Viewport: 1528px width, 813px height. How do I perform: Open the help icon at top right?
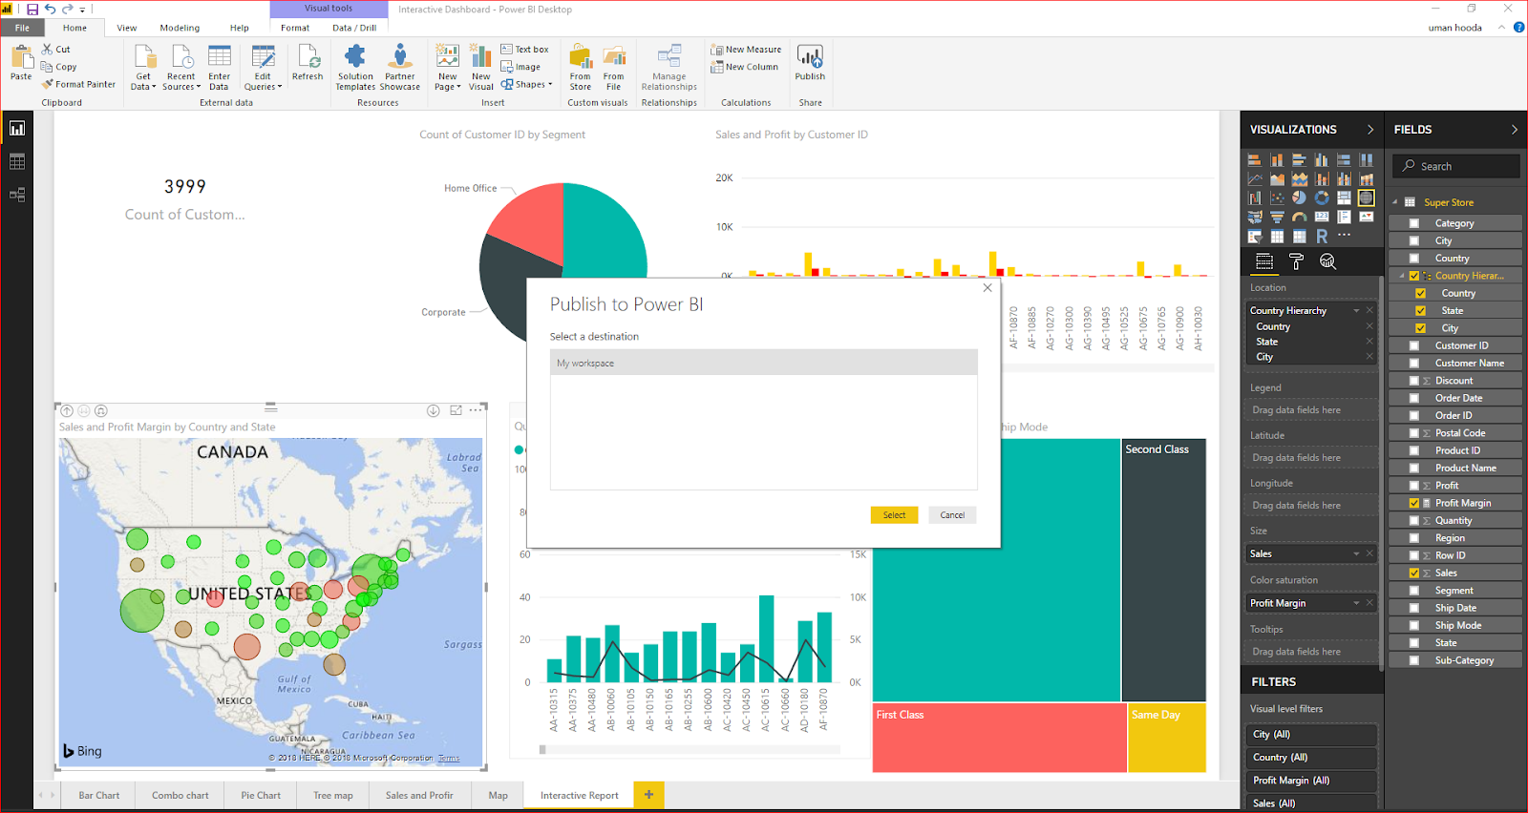pyautogui.click(x=1518, y=28)
